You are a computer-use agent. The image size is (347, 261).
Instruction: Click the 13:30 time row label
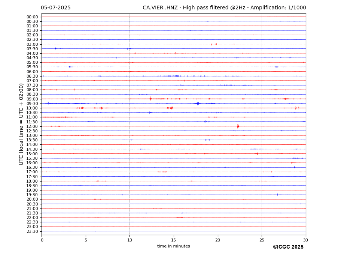pyautogui.click(x=32, y=140)
